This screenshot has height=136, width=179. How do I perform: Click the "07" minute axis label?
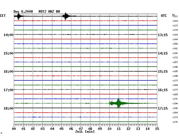pos(81,129)
